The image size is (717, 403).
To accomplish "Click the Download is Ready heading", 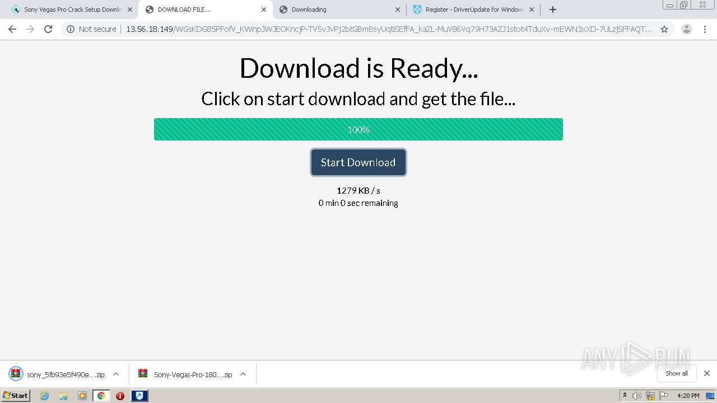I will (358, 68).
